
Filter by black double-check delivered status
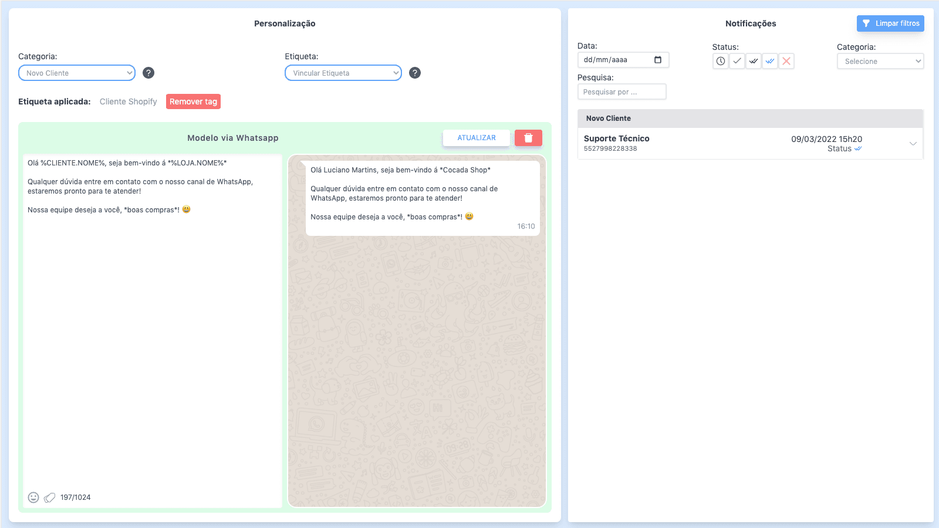pos(754,61)
